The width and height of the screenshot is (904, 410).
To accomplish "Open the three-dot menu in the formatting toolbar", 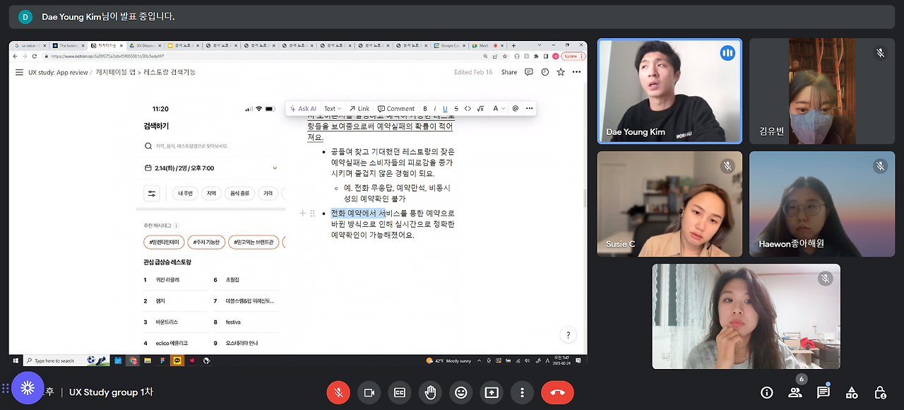I will tap(529, 109).
